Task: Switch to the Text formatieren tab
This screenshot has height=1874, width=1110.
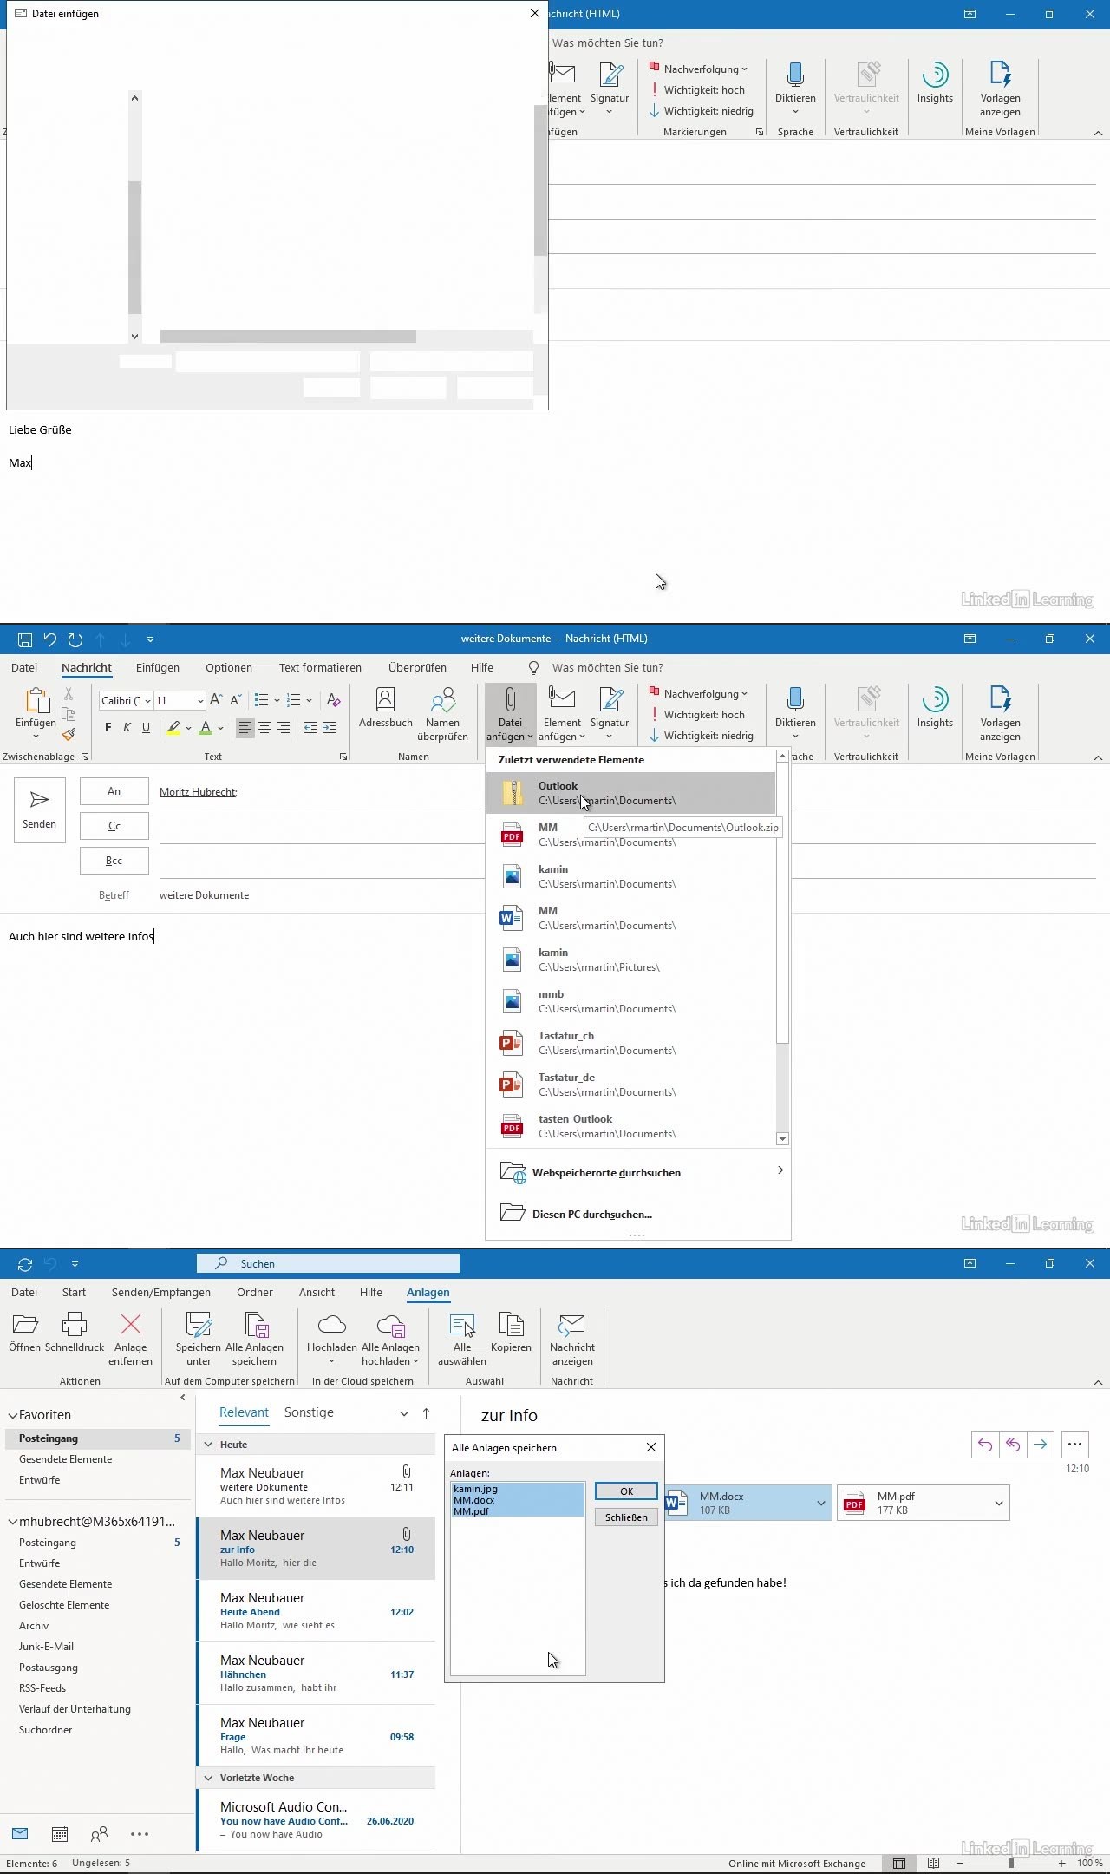Action: (x=320, y=667)
